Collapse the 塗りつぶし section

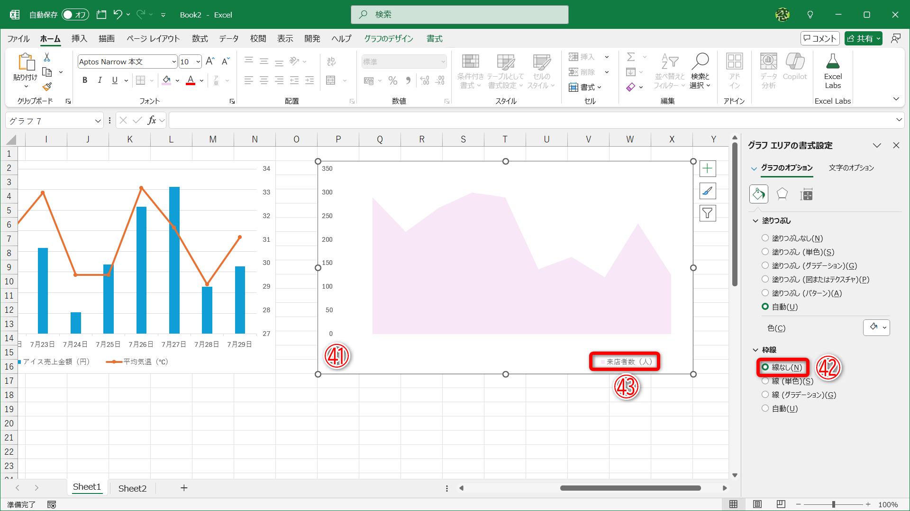755,220
